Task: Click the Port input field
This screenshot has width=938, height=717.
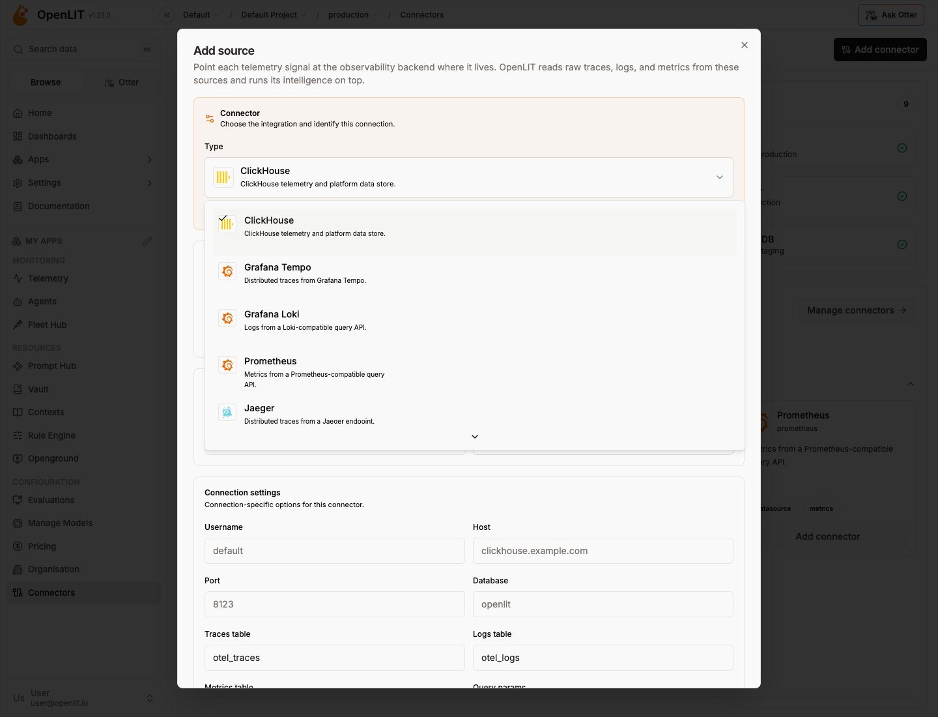Action: click(x=335, y=604)
